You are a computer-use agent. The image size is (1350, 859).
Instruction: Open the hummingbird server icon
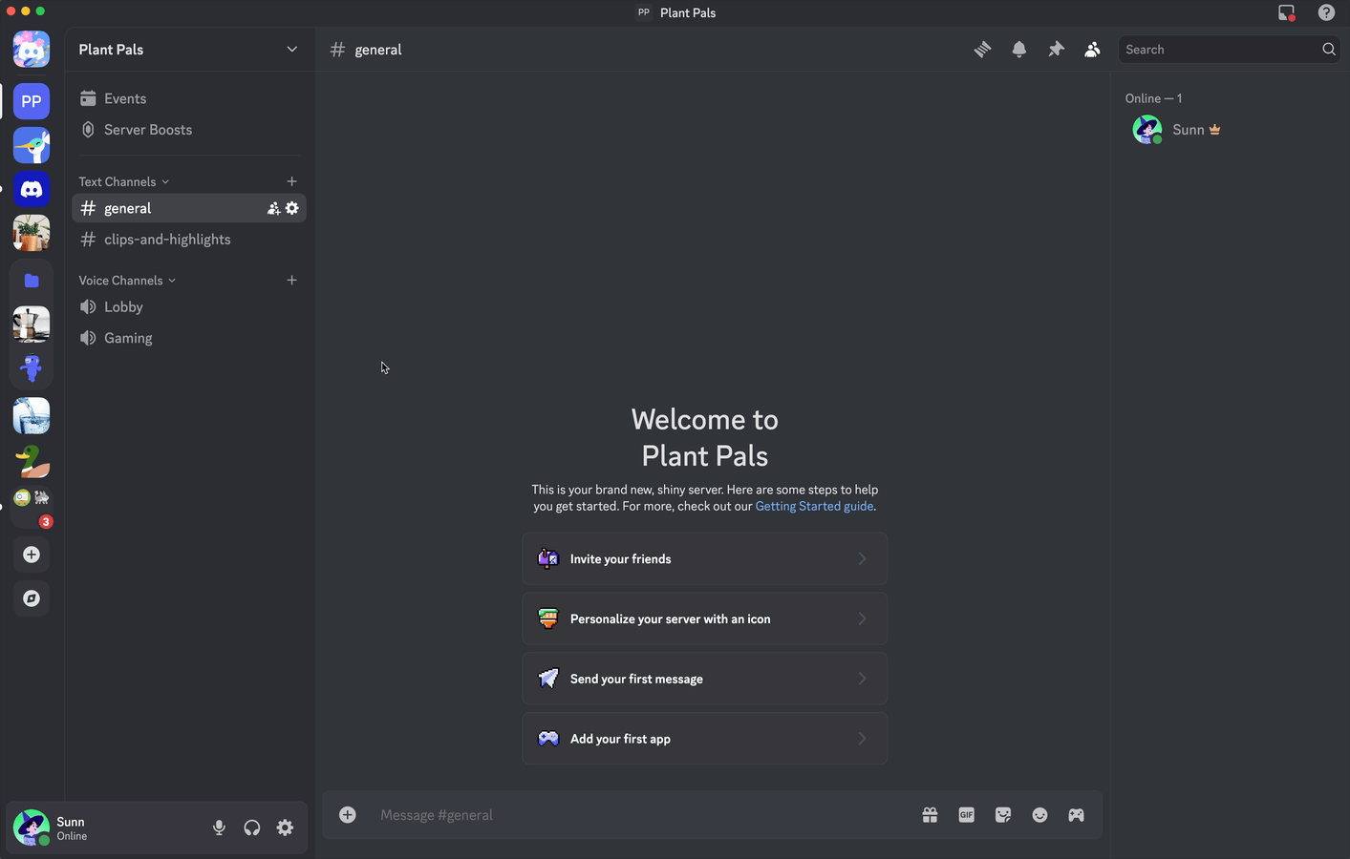coord(32,145)
